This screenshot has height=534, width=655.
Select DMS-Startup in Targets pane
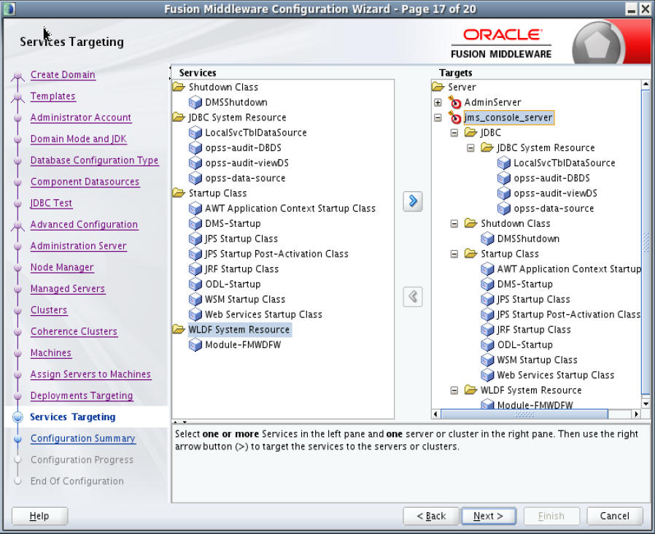[524, 284]
